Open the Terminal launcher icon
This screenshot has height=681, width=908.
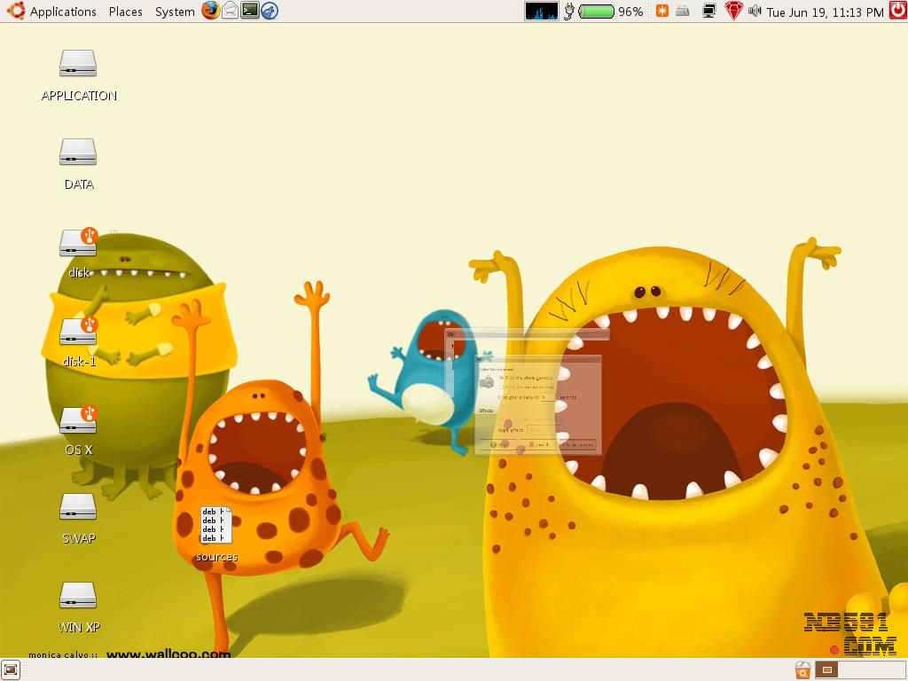(250, 11)
